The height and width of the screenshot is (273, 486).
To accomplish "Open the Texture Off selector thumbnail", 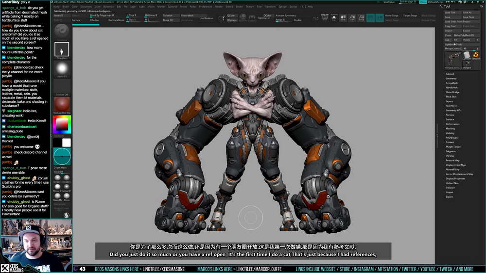I will tap(62, 87).
